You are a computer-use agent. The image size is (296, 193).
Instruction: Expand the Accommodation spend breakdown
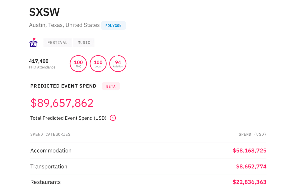(51, 150)
